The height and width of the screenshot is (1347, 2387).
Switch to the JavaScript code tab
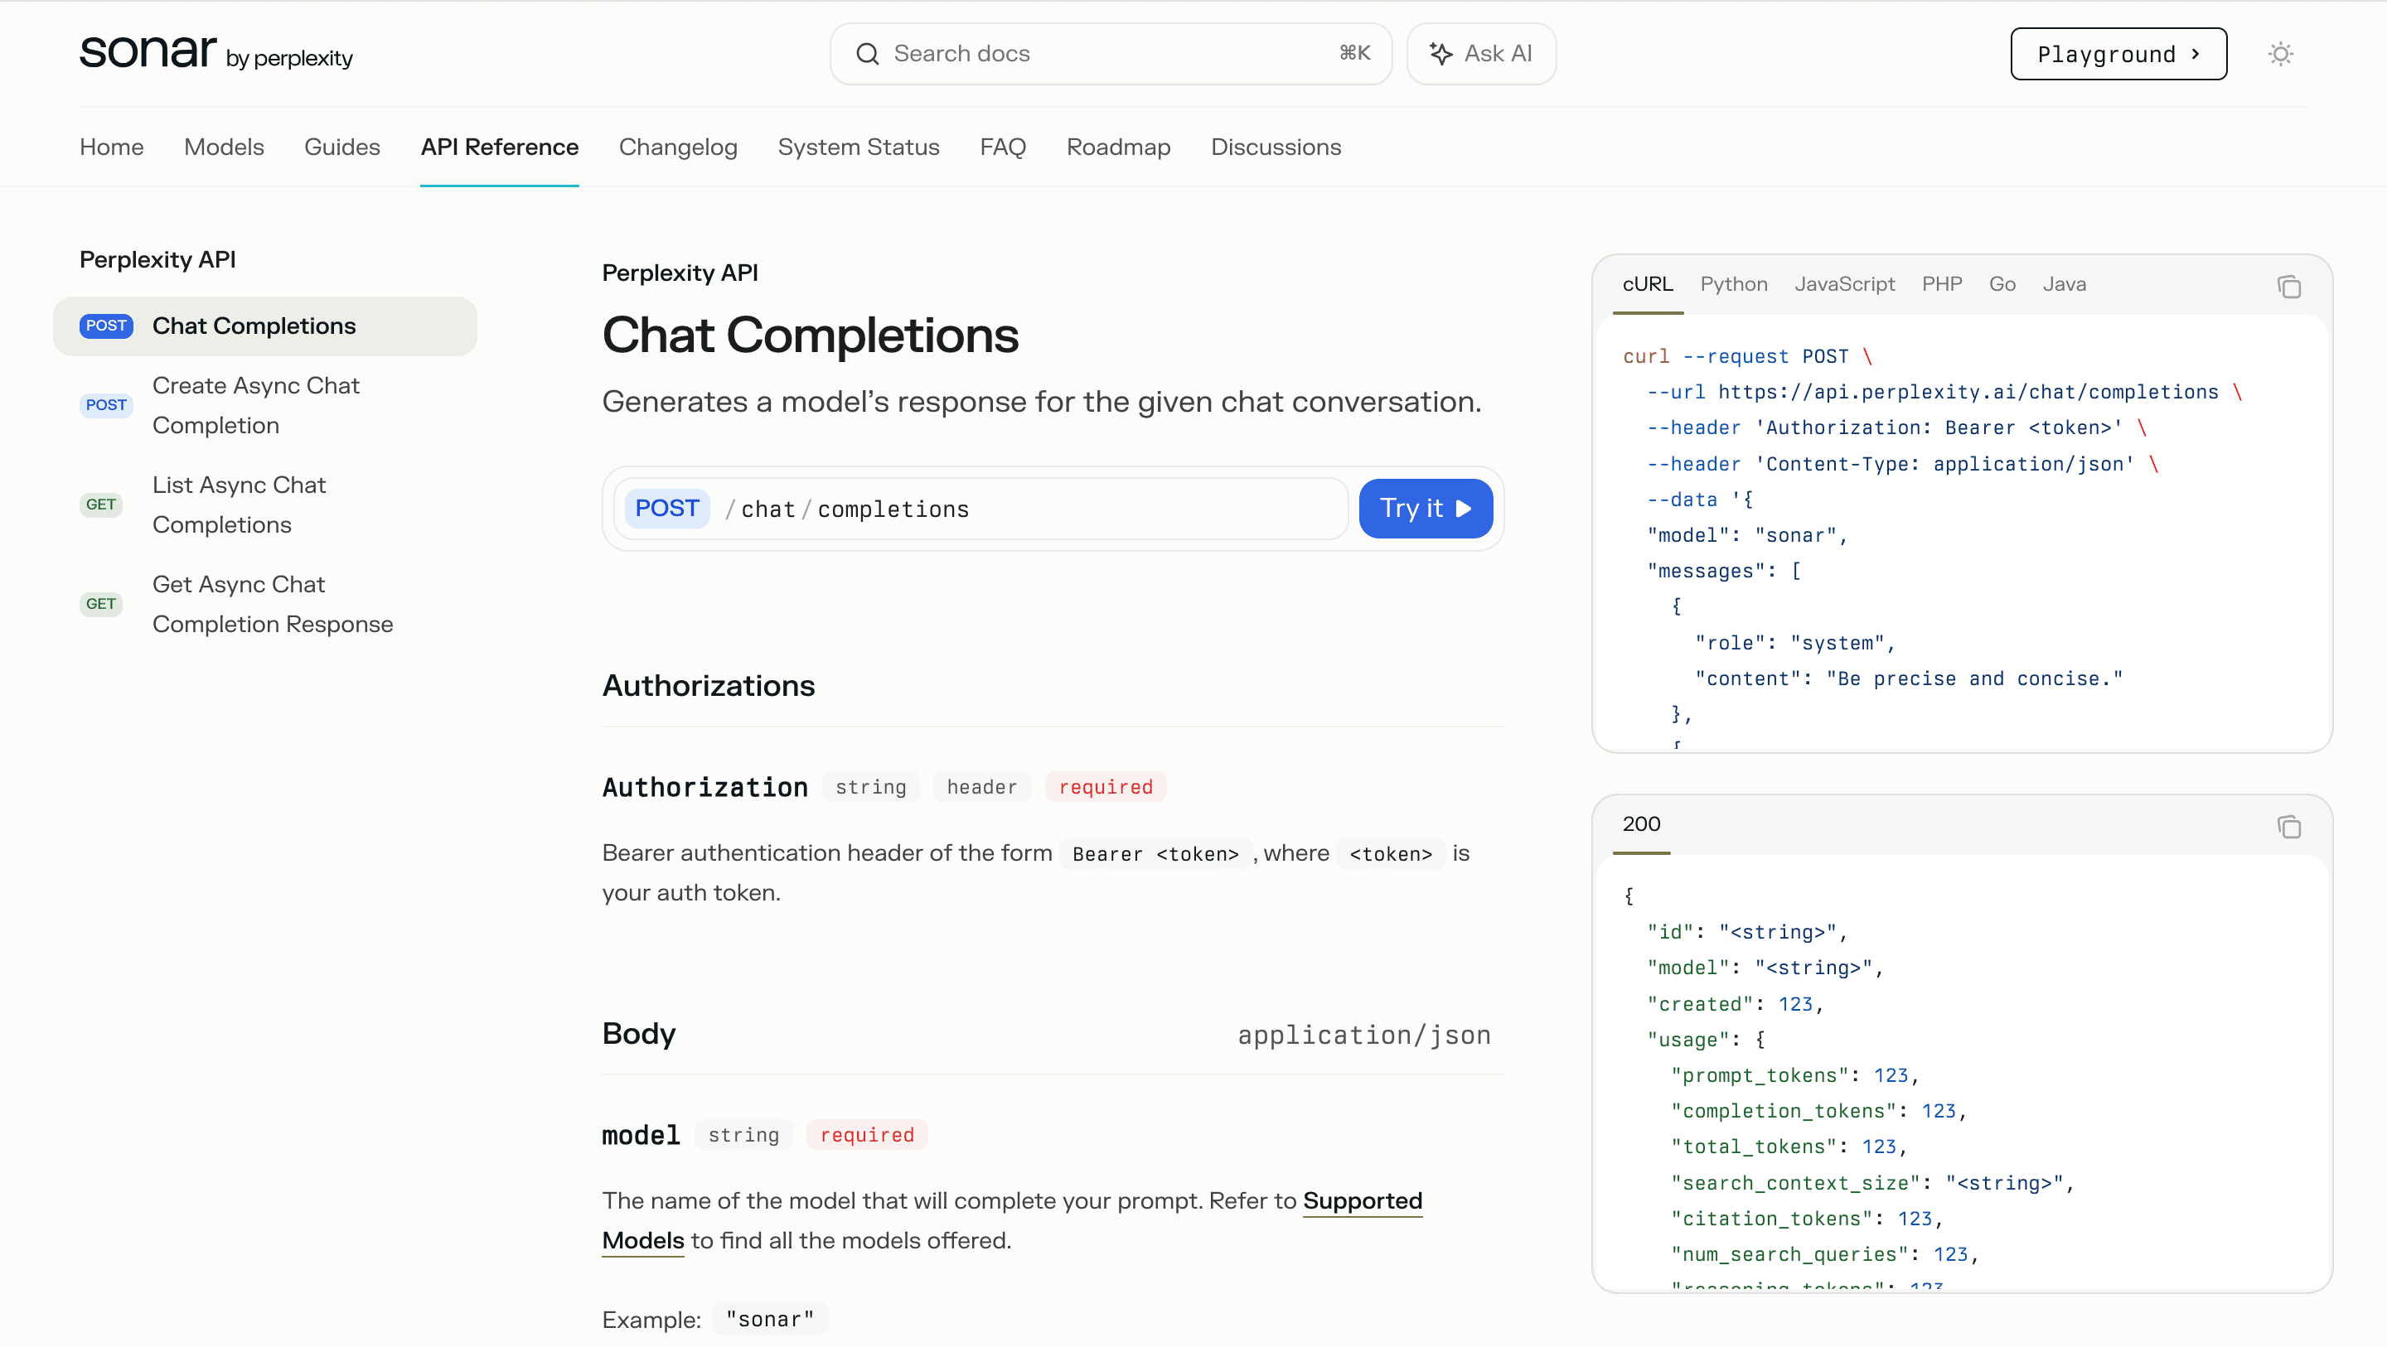[1844, 284]
